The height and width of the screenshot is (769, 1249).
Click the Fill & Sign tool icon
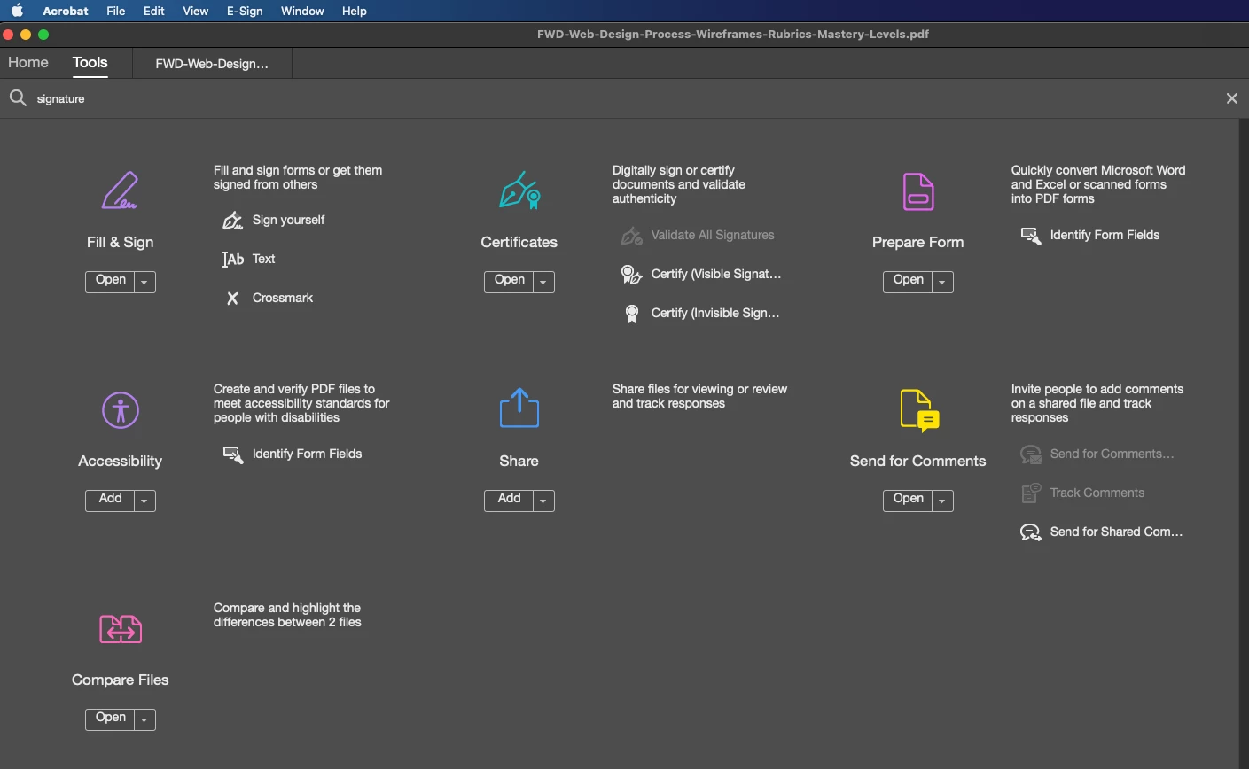tap(120, 190)
